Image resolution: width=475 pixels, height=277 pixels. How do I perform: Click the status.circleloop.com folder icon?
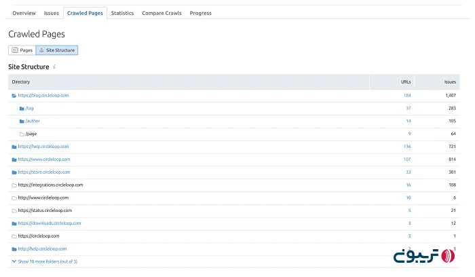(14, 210)
